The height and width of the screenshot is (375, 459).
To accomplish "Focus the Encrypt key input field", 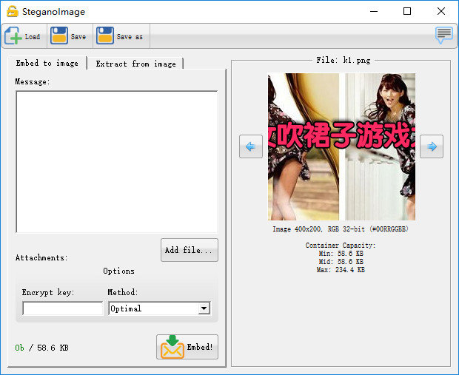I will click(x=63, y=308).
